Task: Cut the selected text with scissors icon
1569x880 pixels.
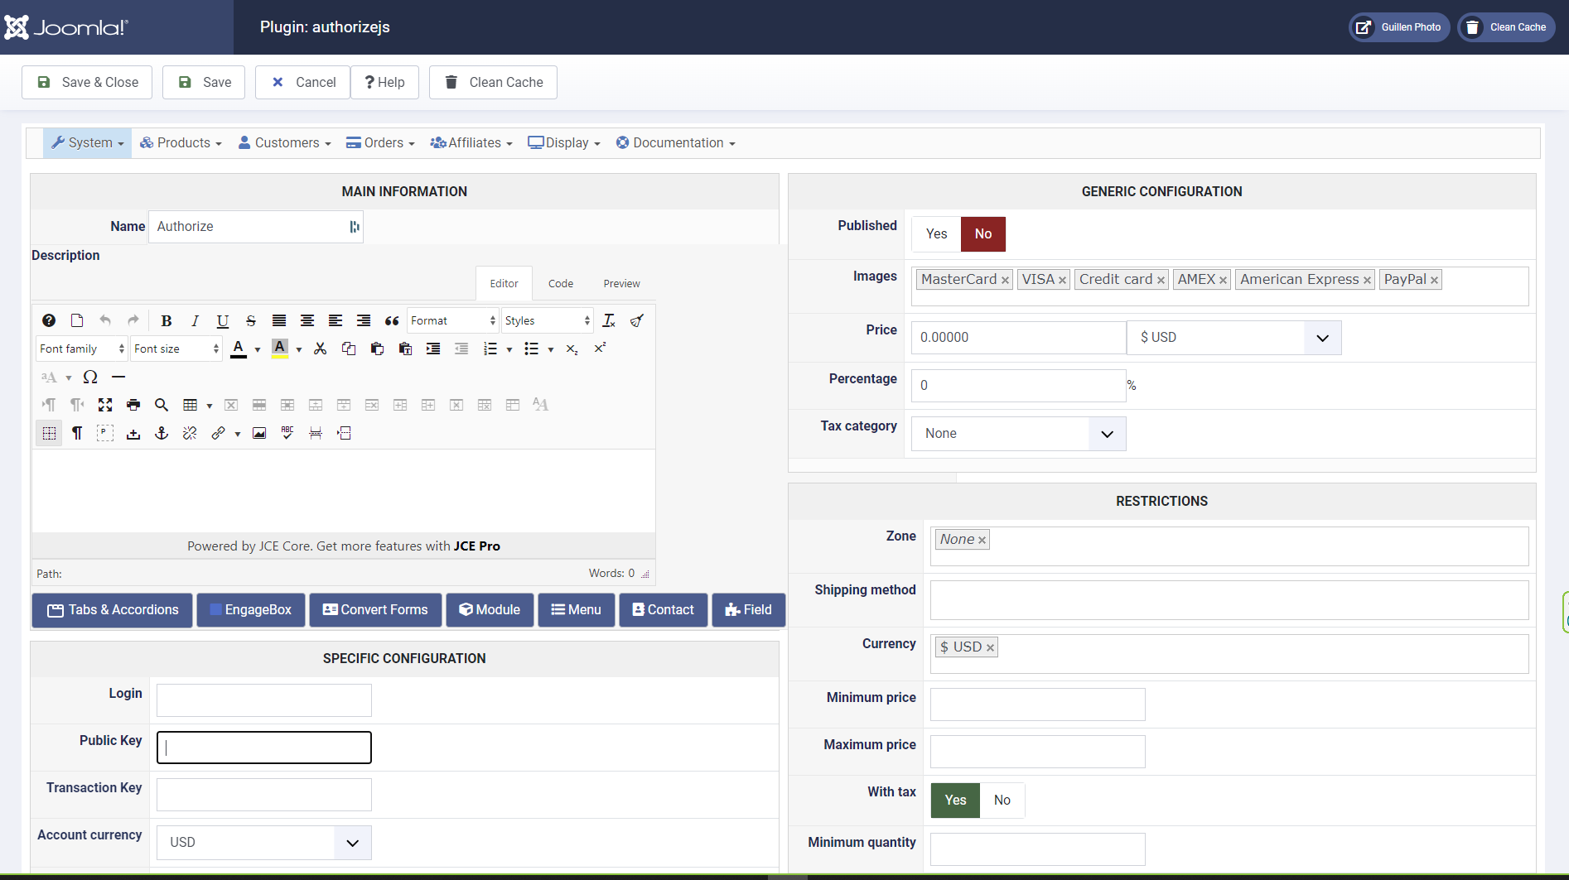Action: click(321, 349)
